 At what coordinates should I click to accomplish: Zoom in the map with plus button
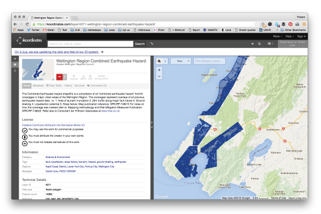159,70
